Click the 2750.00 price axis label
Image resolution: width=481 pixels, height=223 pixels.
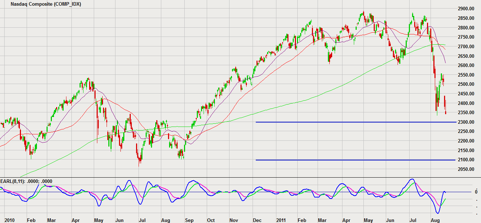coord(465,37)
